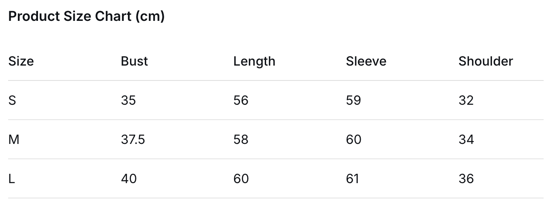Image resolution: width=550 pixels, height=201 pixels.
Task: Click sleeve value 60 in M row
Action: pyautogui.click(x=353, y=140)
